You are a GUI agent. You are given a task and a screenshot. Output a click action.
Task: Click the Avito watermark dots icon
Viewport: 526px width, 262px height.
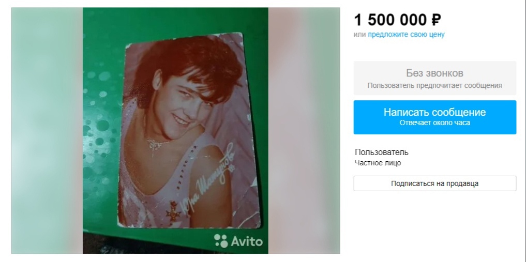click(221, 241)
